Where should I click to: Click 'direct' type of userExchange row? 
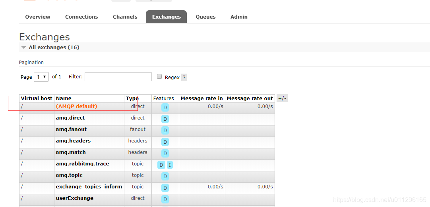(x=138, y=198)
